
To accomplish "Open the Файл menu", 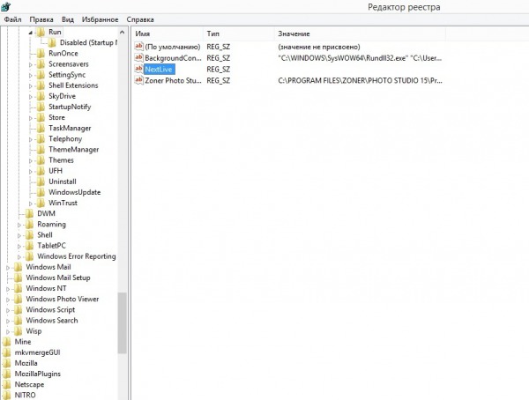I will 12,19.
